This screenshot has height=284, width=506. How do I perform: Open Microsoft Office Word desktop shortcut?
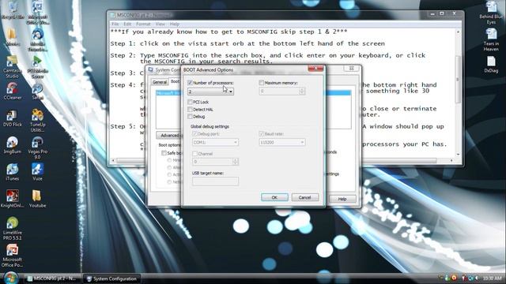coord(37,13)
